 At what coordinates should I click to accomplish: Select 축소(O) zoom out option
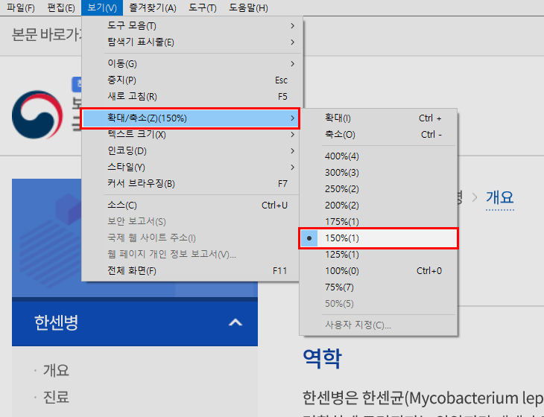coord(340,135)
